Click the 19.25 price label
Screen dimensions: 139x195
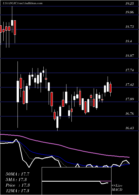click(130, 3)
